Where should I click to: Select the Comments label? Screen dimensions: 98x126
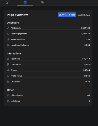[x=16, y=64]
